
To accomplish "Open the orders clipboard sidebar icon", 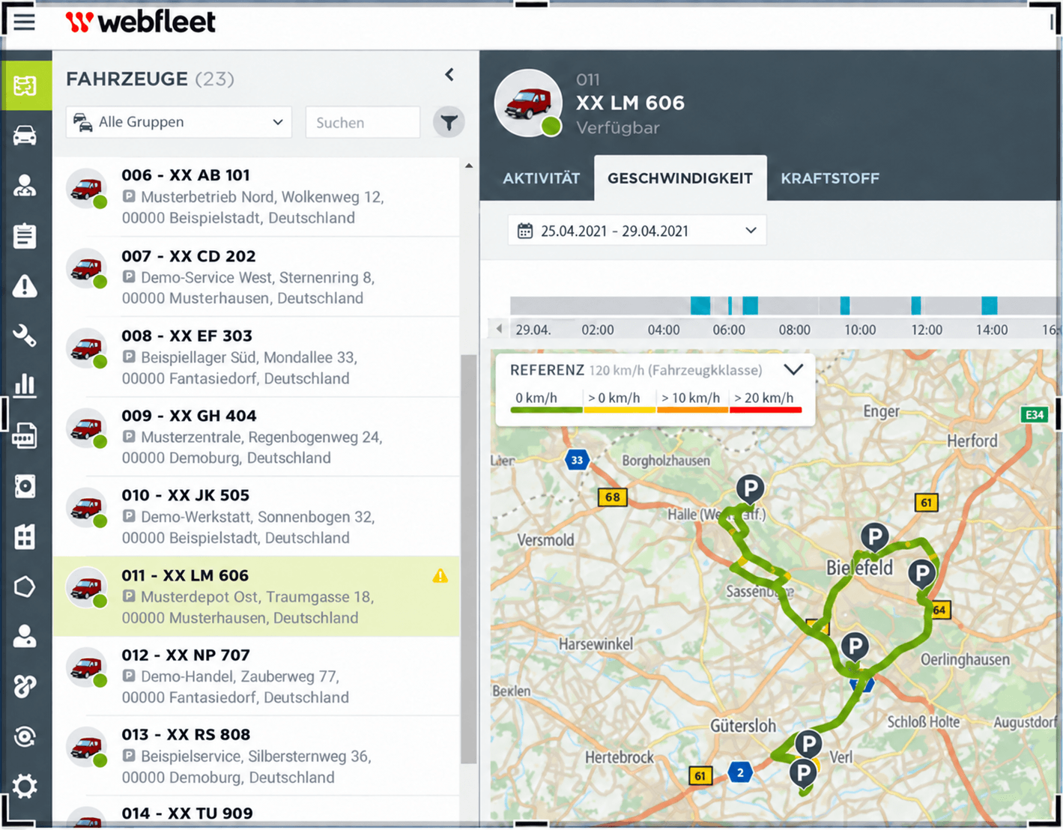I will (25, 235).
